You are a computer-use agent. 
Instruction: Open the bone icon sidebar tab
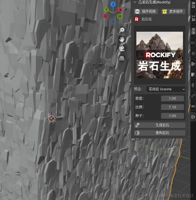pos(193,96)
